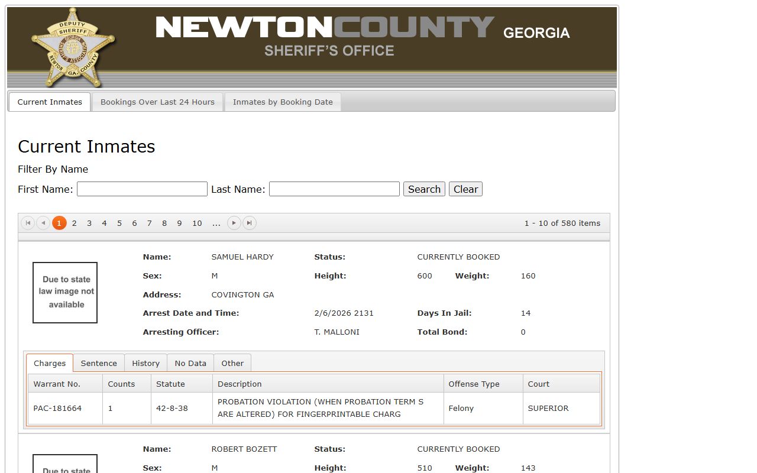Go to page 6

[x=134, y=223]
